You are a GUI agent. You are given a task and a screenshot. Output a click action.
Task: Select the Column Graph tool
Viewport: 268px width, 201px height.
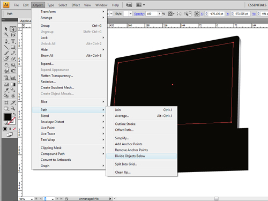coord(13,78)
